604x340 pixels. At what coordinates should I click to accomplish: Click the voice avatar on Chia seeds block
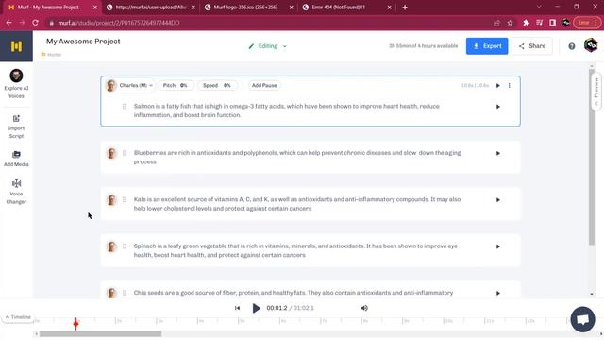pyautogui.click(x=111, y=293)
